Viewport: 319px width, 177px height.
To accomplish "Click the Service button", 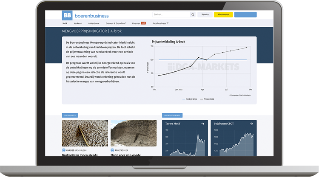I will pyautogui.click(x=205, y=14).
